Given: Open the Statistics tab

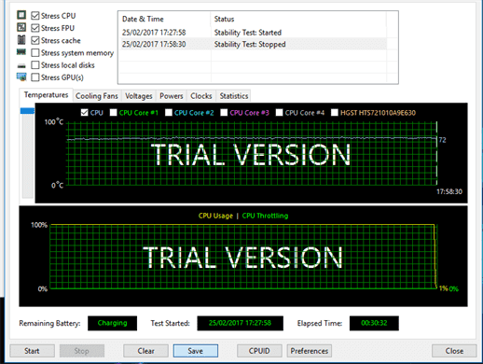Looking at the screenshot, I should pyautogui.click(x=234, y=96).
